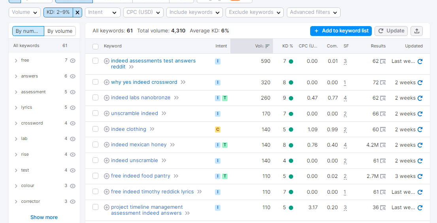Sort table by CPC column header
Image resolution: width=437 pixels, height=223 pixels.
pos(308,46)
